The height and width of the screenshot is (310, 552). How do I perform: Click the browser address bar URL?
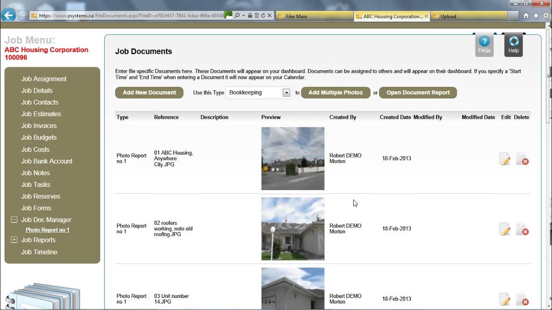(x=131, y=15)
